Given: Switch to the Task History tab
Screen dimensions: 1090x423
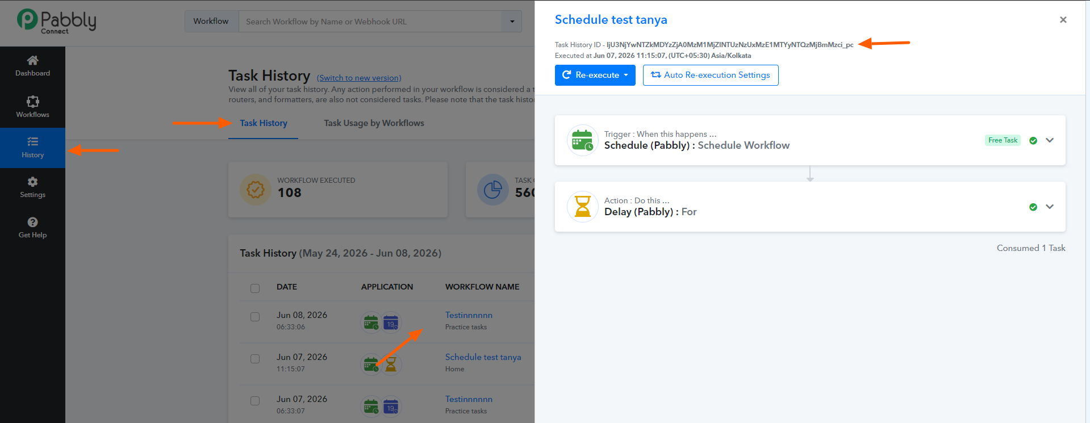Looking at the screenshot, I should coord(264,123).
